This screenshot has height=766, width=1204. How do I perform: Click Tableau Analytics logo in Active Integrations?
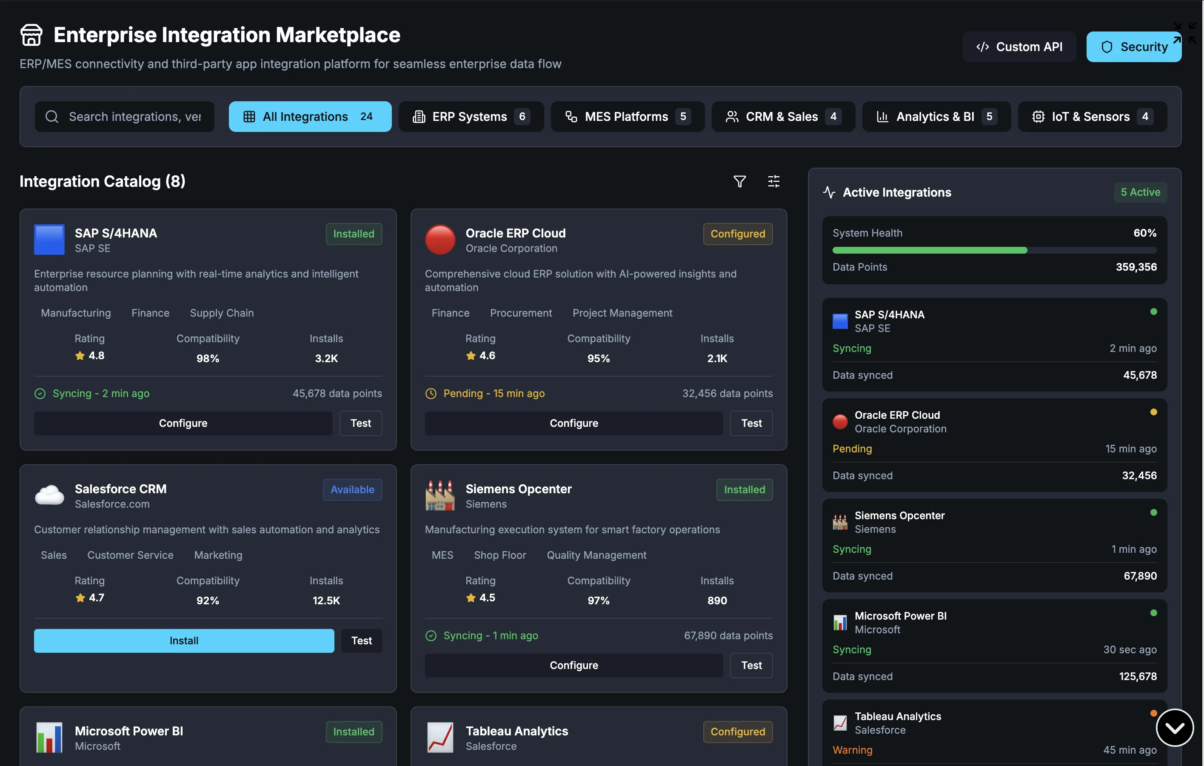pos(840,723)
